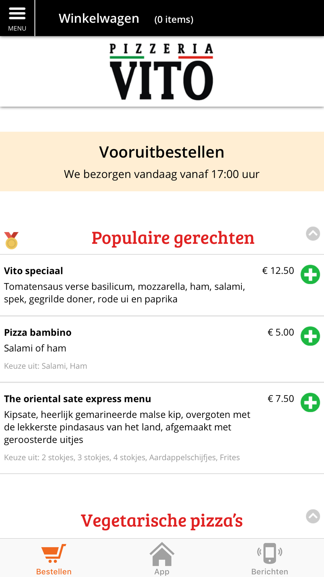The width and height of the screenshot is (324, 577).
Task: Select the Pizza bambino dish title
Action: [38, 332]
